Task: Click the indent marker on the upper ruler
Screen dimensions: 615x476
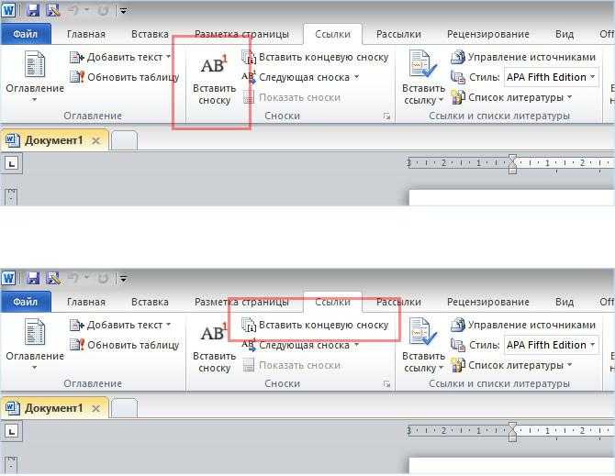Action: (512, 164)
